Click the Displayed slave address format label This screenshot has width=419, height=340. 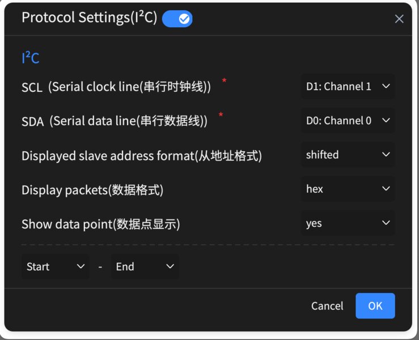(x=142, y=155)
